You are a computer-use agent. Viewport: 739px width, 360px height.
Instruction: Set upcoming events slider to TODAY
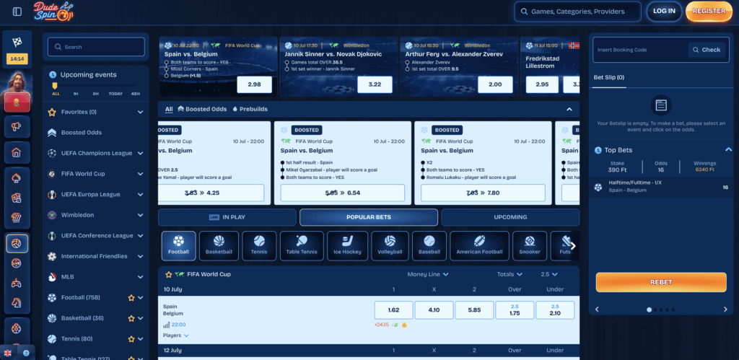(115, 94)
